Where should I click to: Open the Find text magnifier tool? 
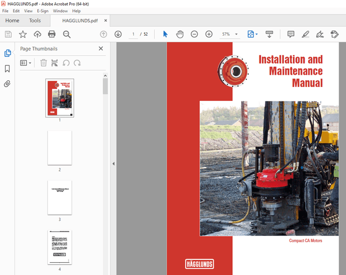[66, 34]
